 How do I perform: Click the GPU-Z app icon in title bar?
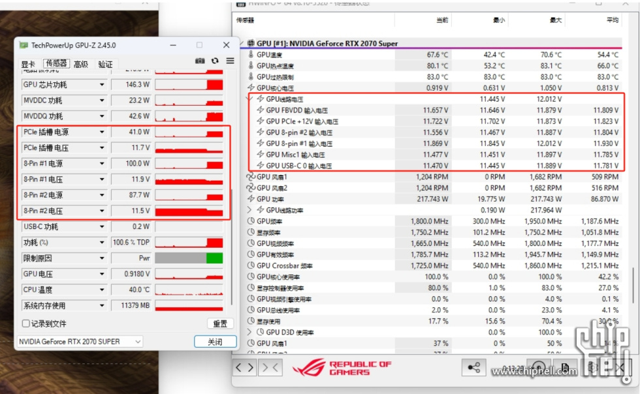(x=24, y=45)
